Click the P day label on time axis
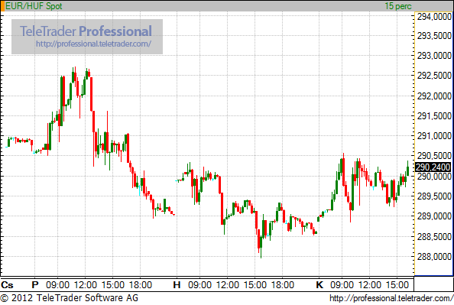 (x=35, y=285)
